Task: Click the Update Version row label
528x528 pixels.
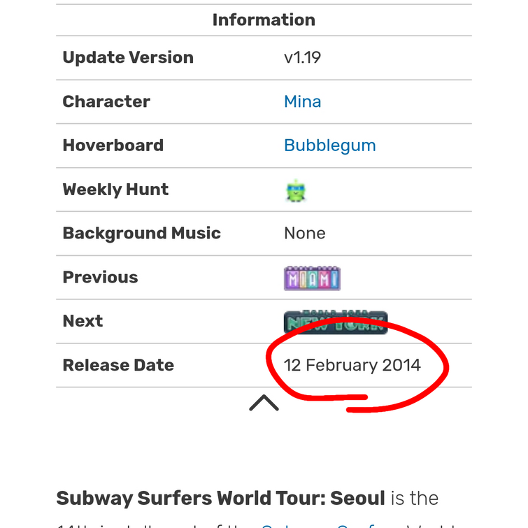Action: pyautogui.click(x=128, y=57)
